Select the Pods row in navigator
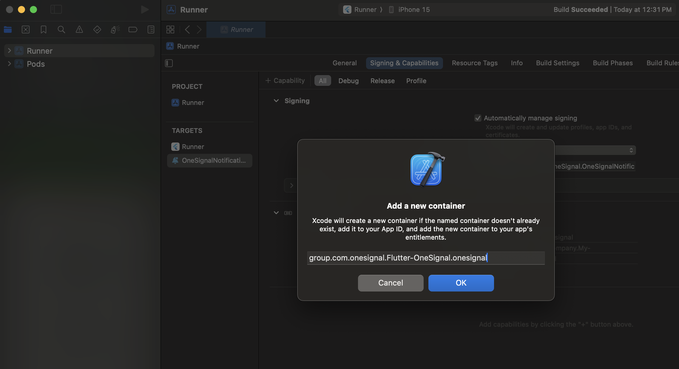This screenshot has height=369, width=679. pyautogui.click(x=79, y=64)
